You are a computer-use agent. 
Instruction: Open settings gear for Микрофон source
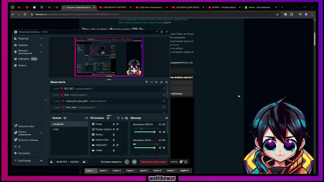tap(164, 148)
